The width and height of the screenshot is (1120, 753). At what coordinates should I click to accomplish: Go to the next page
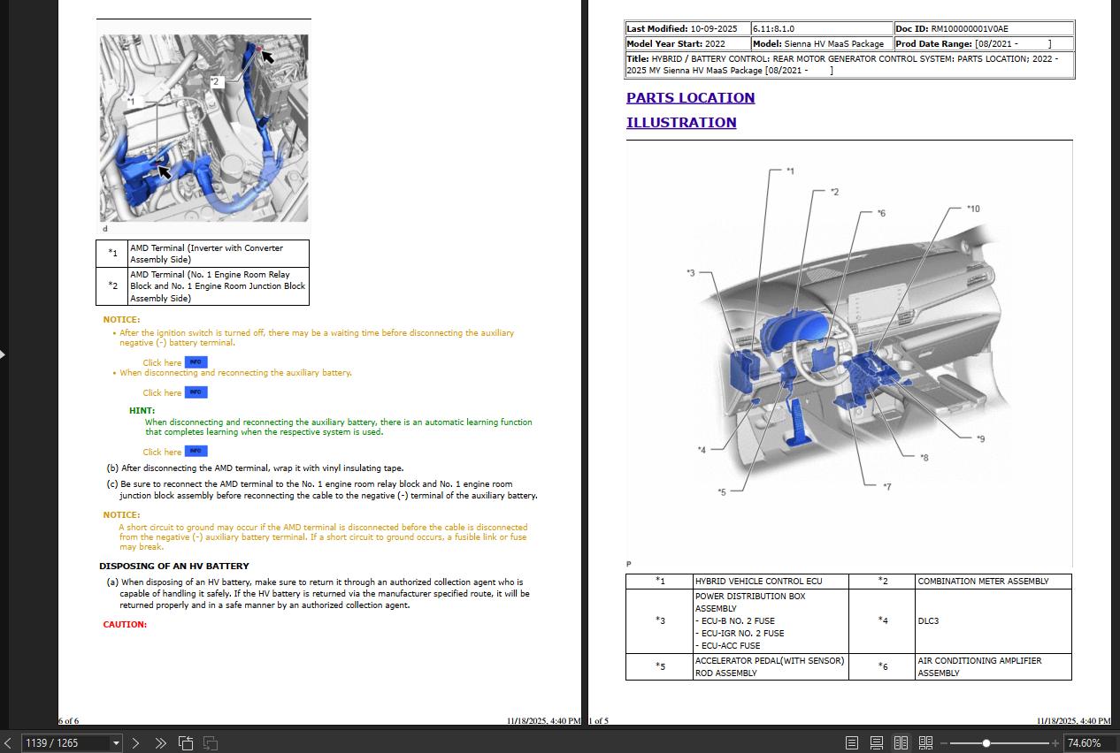(x=134, y=742)
